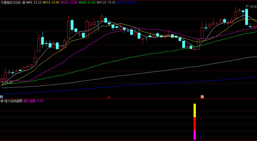This screenshot has width=257, height=141.
Task: Click the 万通智控(日线) chart title
Action: (x=11, y=3)
